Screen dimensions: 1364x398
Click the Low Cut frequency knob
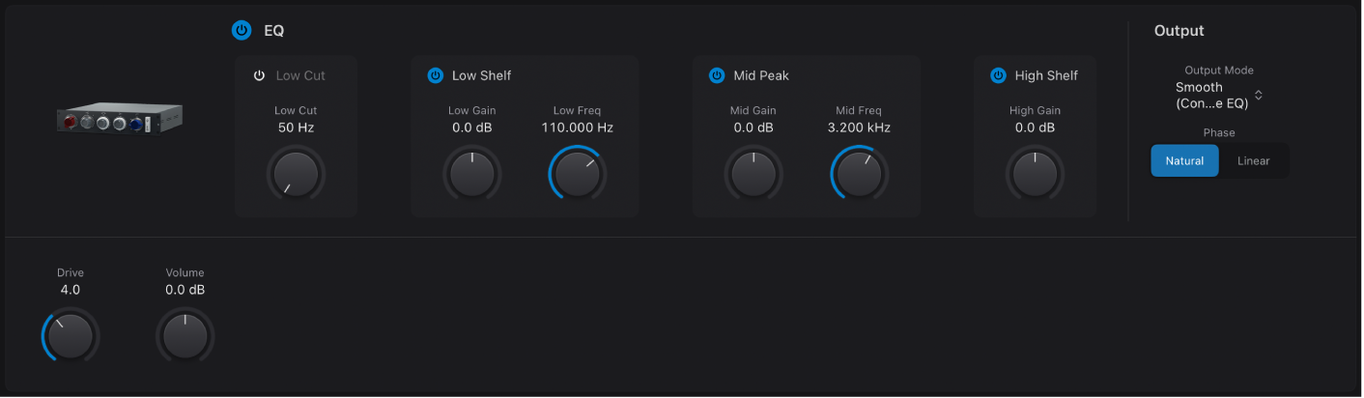click(296, 175)
